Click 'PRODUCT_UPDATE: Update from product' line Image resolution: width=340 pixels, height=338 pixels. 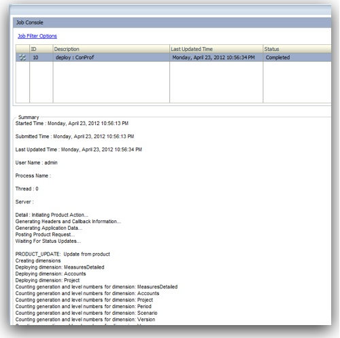(63, 254)
